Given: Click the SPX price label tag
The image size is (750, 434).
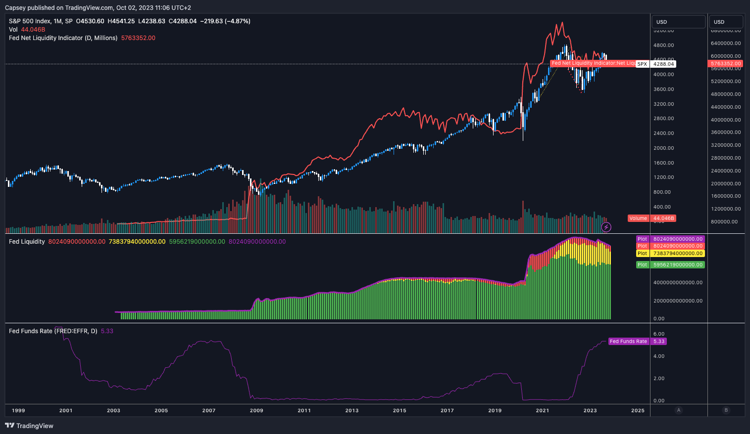Looking at the screenshot, I should [642, 64].
